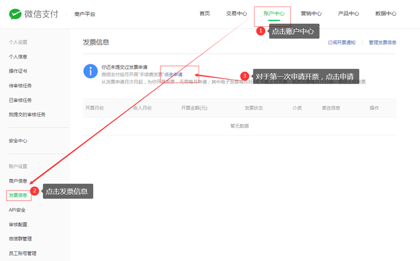Open the 首页 tab
Image resolution: width=420 pixels, height=261 pixels.
click(204, 14)
